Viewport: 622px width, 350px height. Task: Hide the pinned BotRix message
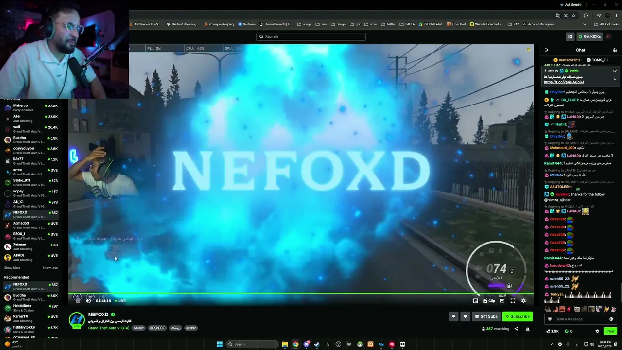coord(615,70)
